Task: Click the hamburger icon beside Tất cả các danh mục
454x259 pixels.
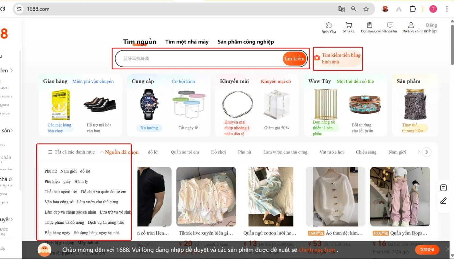Action: pyautogui.click(x=50, y=152)
